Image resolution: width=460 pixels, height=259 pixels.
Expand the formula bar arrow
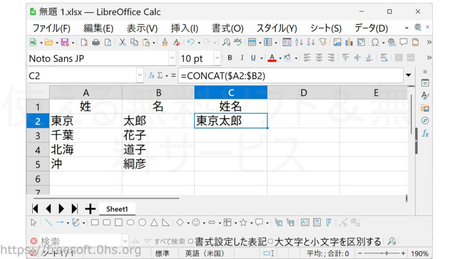pyautogui.click(x=408, y=75)
